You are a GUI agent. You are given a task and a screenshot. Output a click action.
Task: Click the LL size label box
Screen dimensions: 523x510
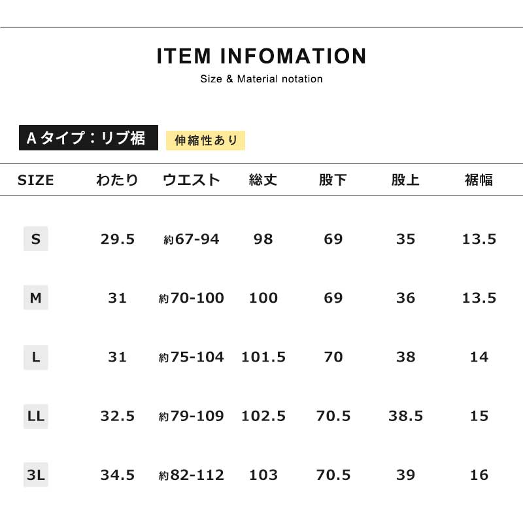(36, 416)
